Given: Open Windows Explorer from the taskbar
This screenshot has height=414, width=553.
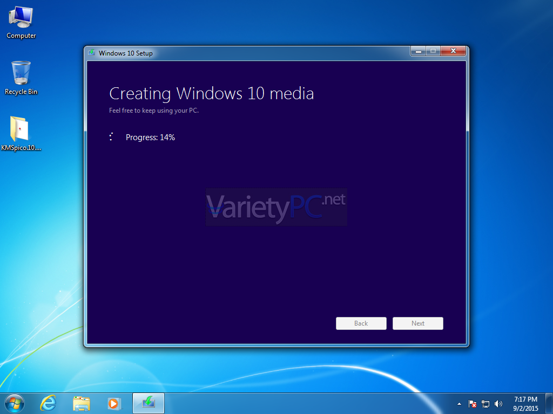Looking at the screenshot, I should 82,403.
